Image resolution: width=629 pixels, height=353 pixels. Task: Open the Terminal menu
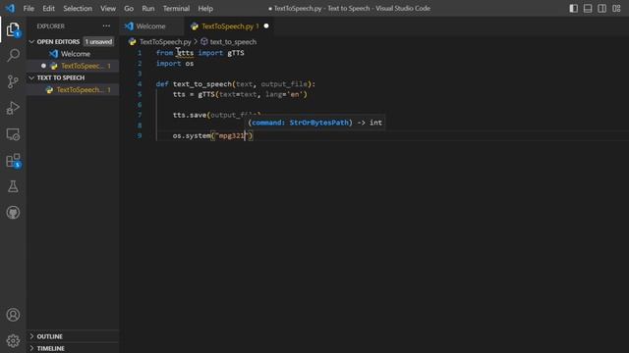tap(176, 9)
